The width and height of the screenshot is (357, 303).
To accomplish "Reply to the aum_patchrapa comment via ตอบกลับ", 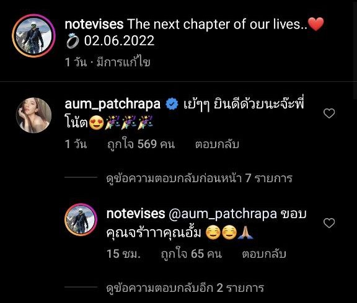I will (217, 144).
